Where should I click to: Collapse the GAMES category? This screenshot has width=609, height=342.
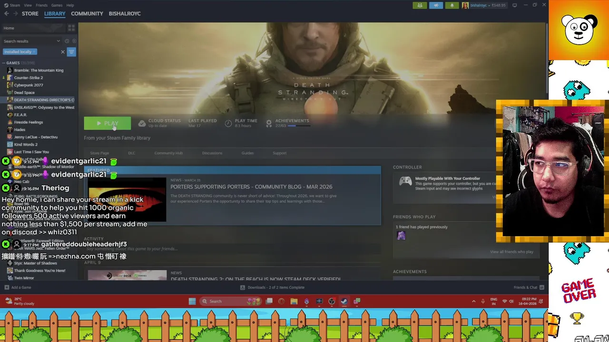pyautogui.click(x=4, y=63)
